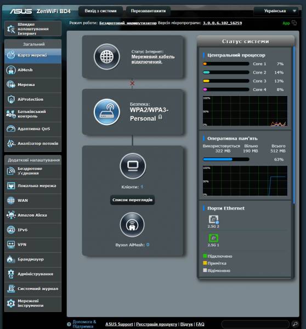Click the Реєстрація продукту link

157,325
